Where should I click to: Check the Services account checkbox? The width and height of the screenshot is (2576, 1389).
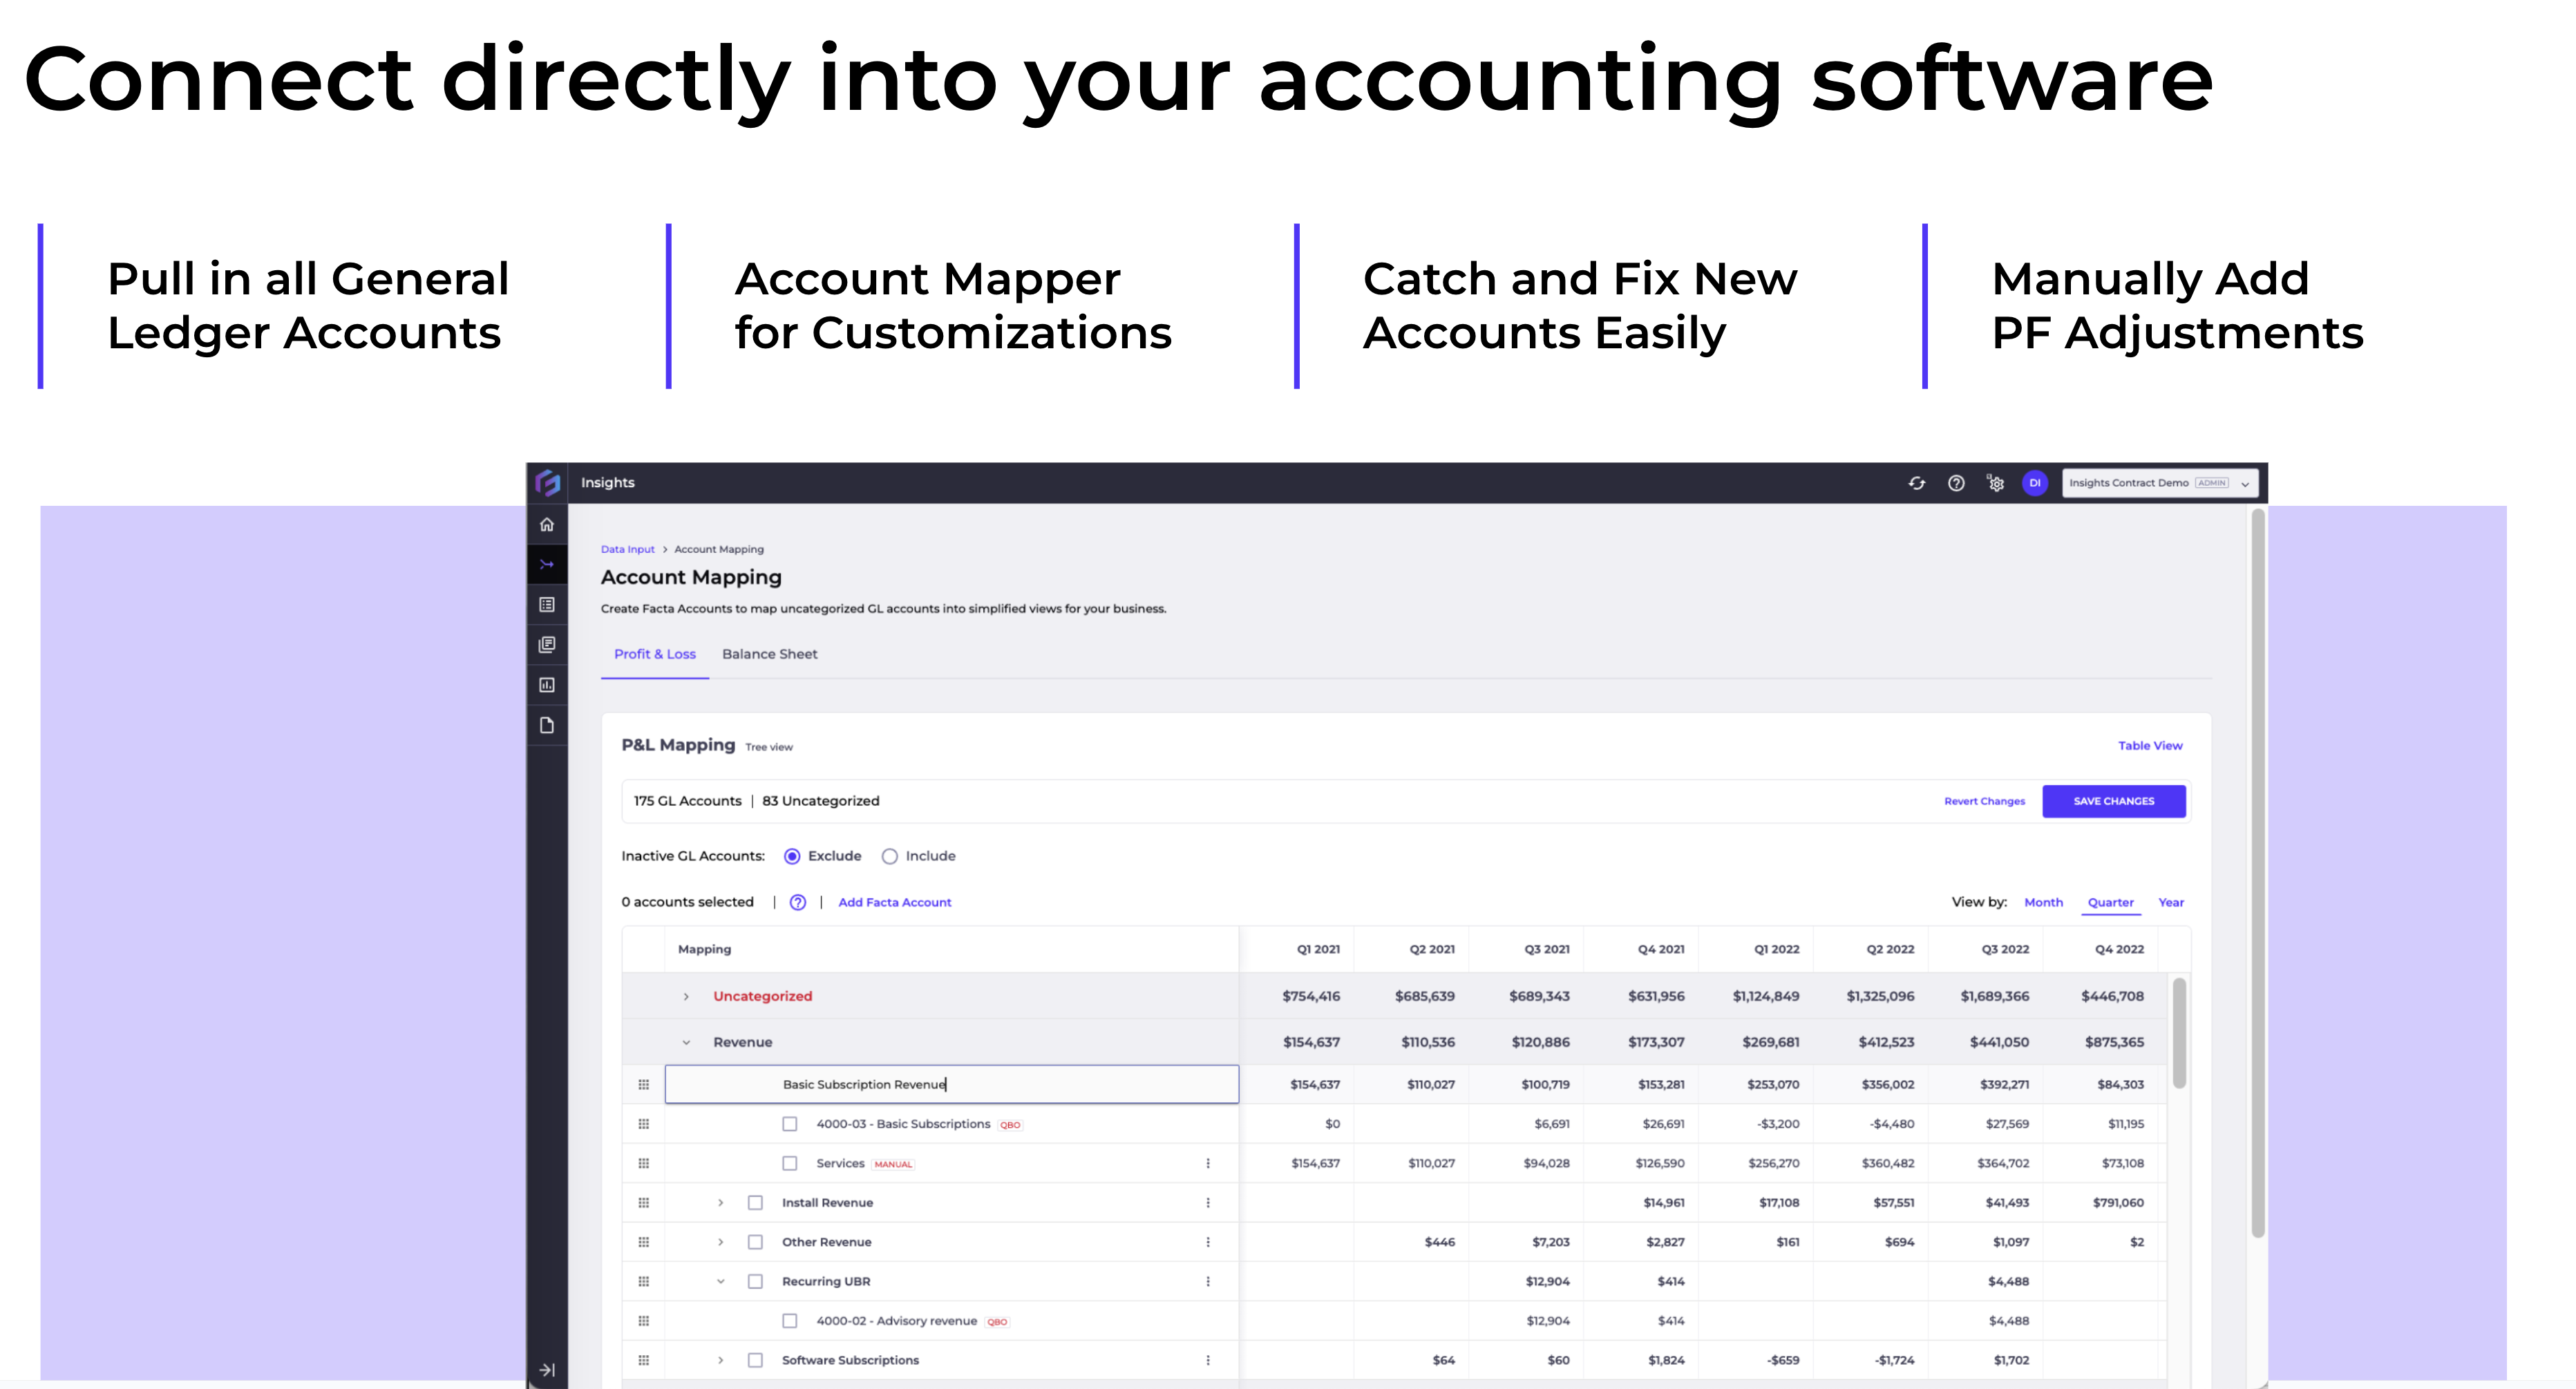pos(790,1163)
